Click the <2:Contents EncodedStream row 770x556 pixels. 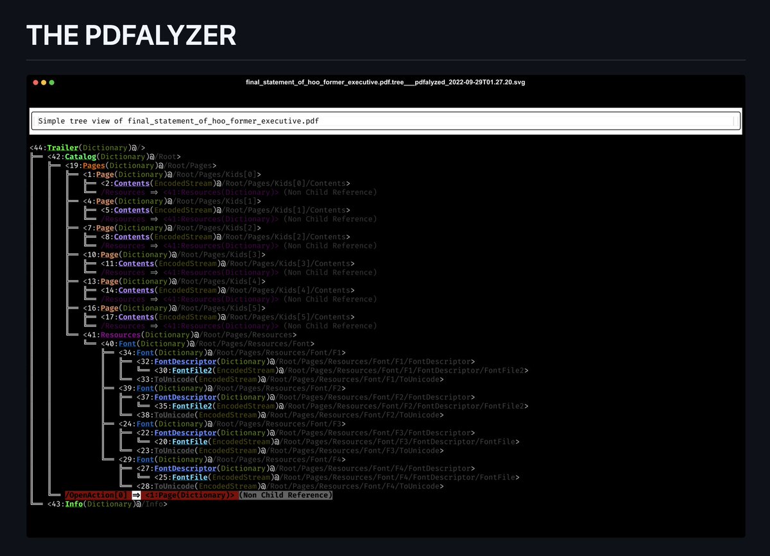(x=225, y=183)
